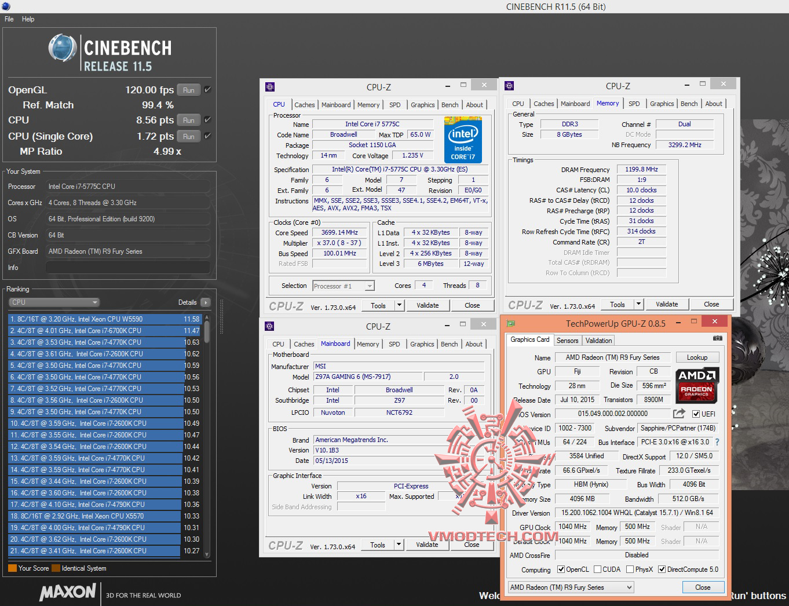This screenshot has width=789, height=606.
Task: Switch to SPD tab in CPU-Z Memory window
Action: 634,104
